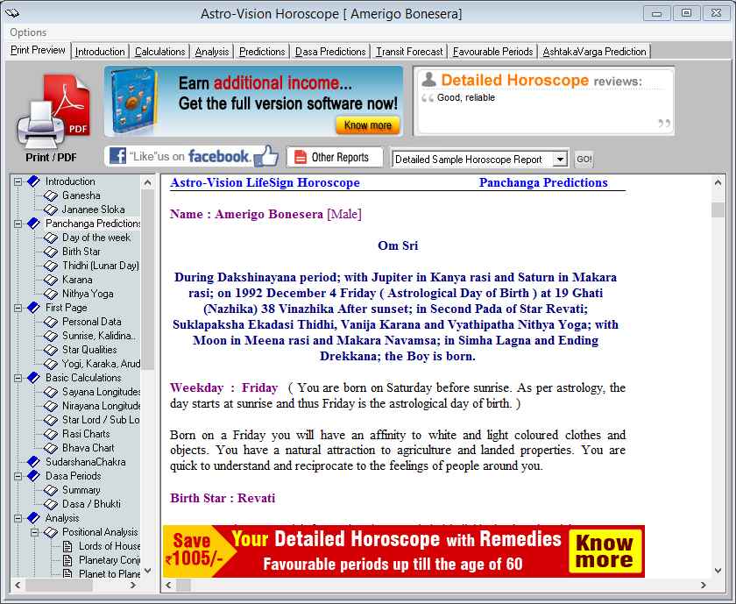Viewport: 736px width, 604px height.
Task: Click the book icon beside First Page
Action: coord(34,308)
